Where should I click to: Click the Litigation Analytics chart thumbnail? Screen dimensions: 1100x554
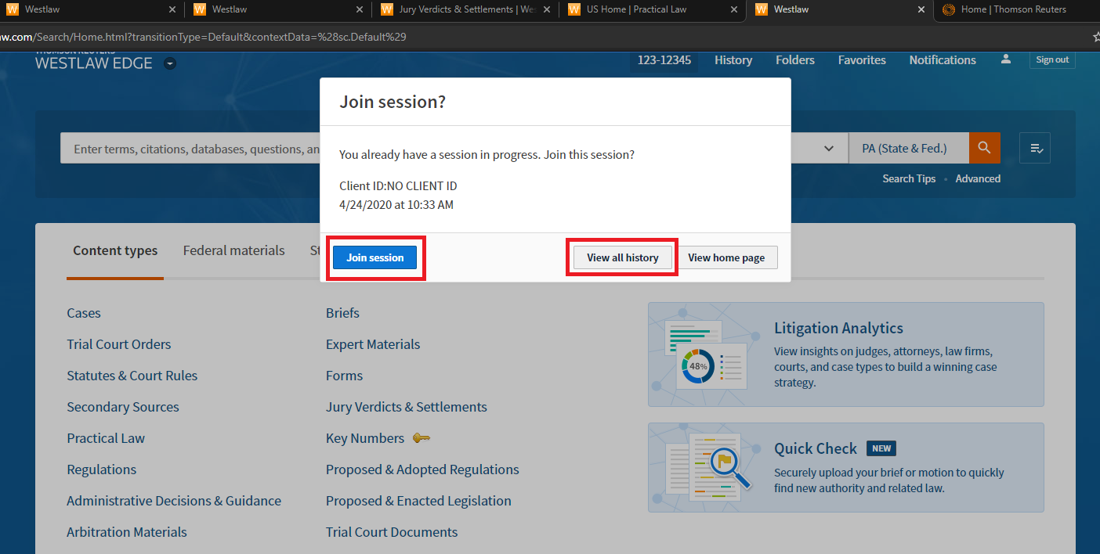[x=705, y=354]
